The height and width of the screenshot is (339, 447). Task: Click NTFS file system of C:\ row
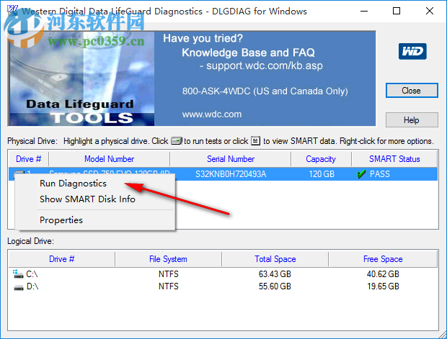tap(169, 274)
